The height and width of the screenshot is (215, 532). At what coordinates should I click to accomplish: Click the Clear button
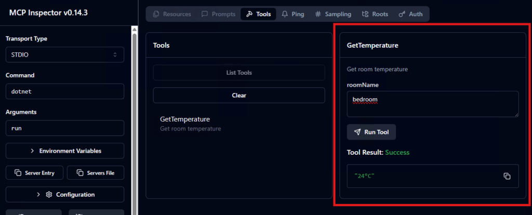pyautogui.click(x=239, y=95)
